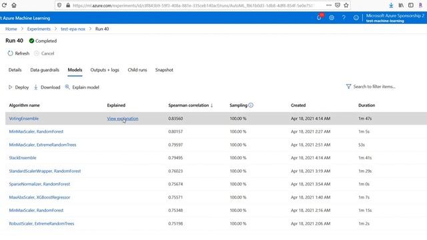427x240 pixels.
Task: Open Azure settings gear icon
Action: pos(332,18)
